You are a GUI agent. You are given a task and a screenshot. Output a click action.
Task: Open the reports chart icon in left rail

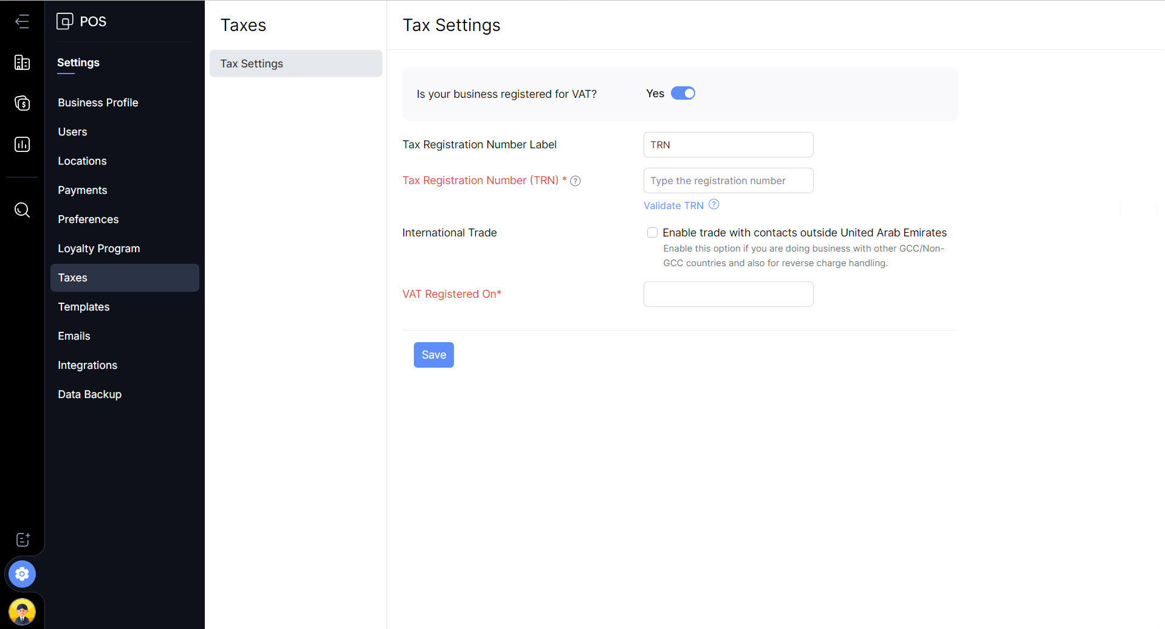pyautogui.click(x=22, y=145)
